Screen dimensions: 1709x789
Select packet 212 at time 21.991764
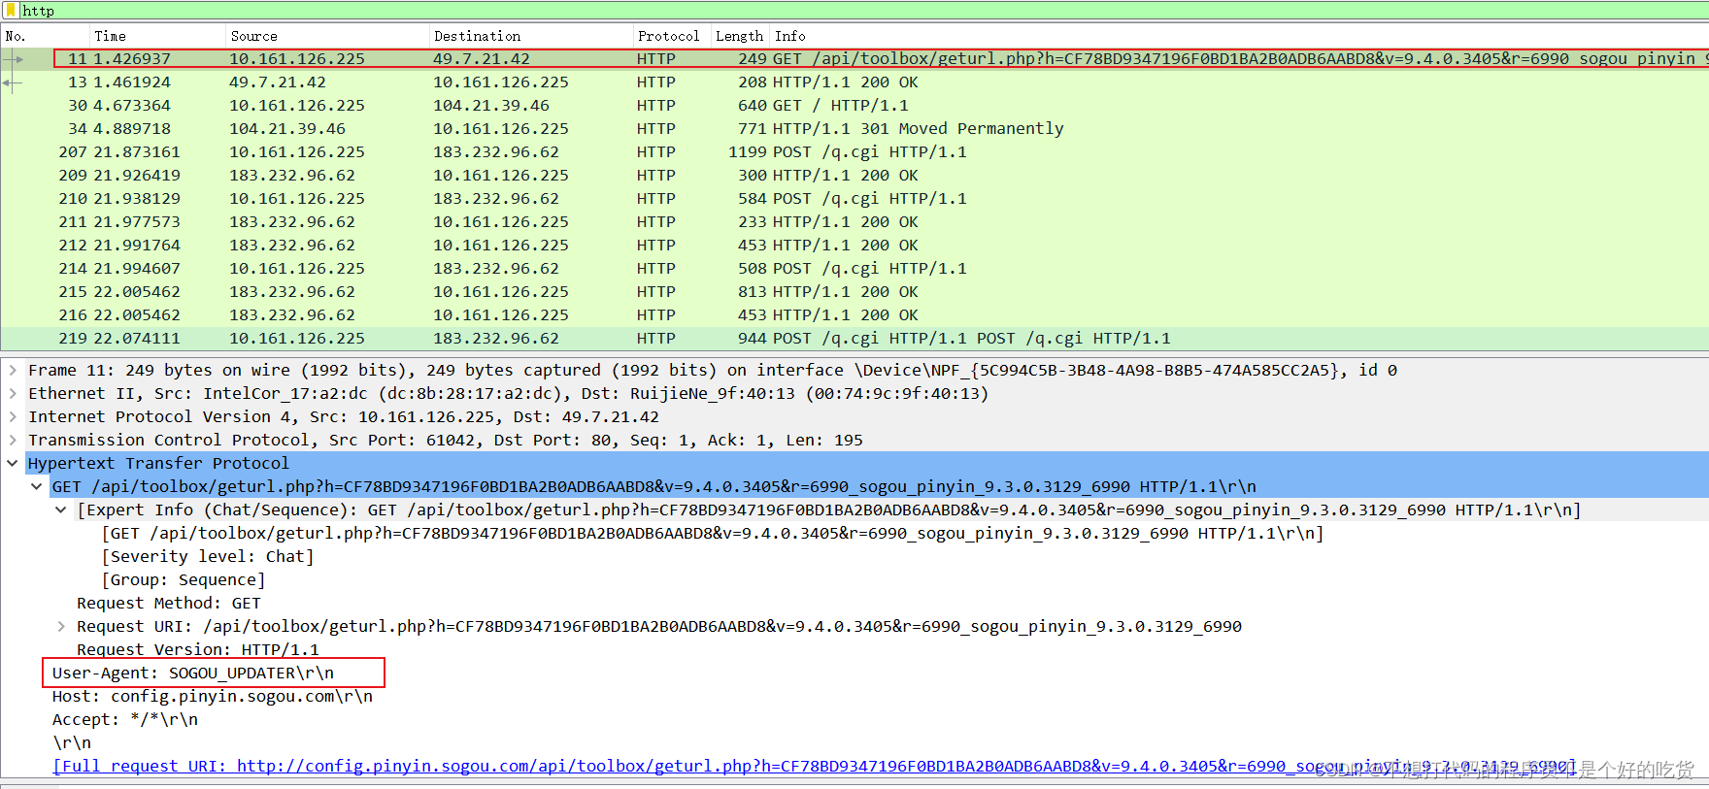[854, 245]
